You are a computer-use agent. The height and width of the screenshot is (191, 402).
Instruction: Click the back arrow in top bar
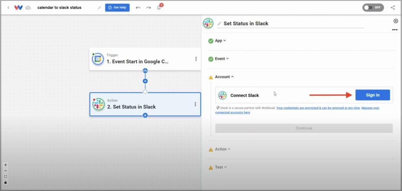[8, 8]
